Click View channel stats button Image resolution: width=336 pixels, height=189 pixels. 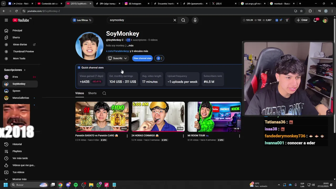click(142, 58)
